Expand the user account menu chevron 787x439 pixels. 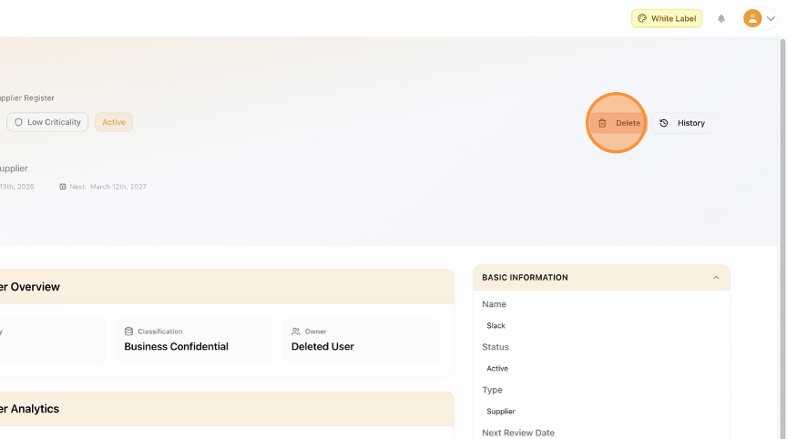[x=771, y=18]
